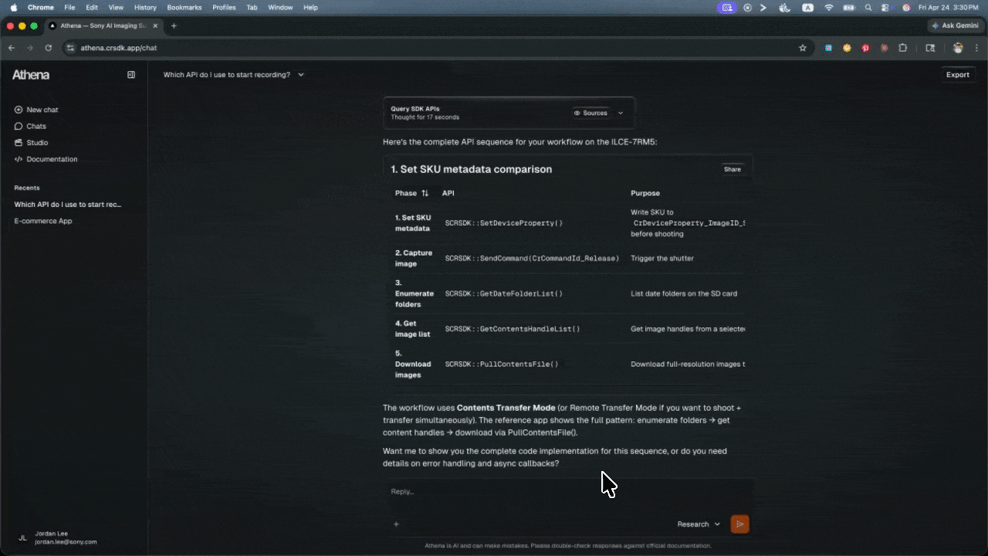
Task: Open the chat title dropdown chevron
Action: click(301, 75)
